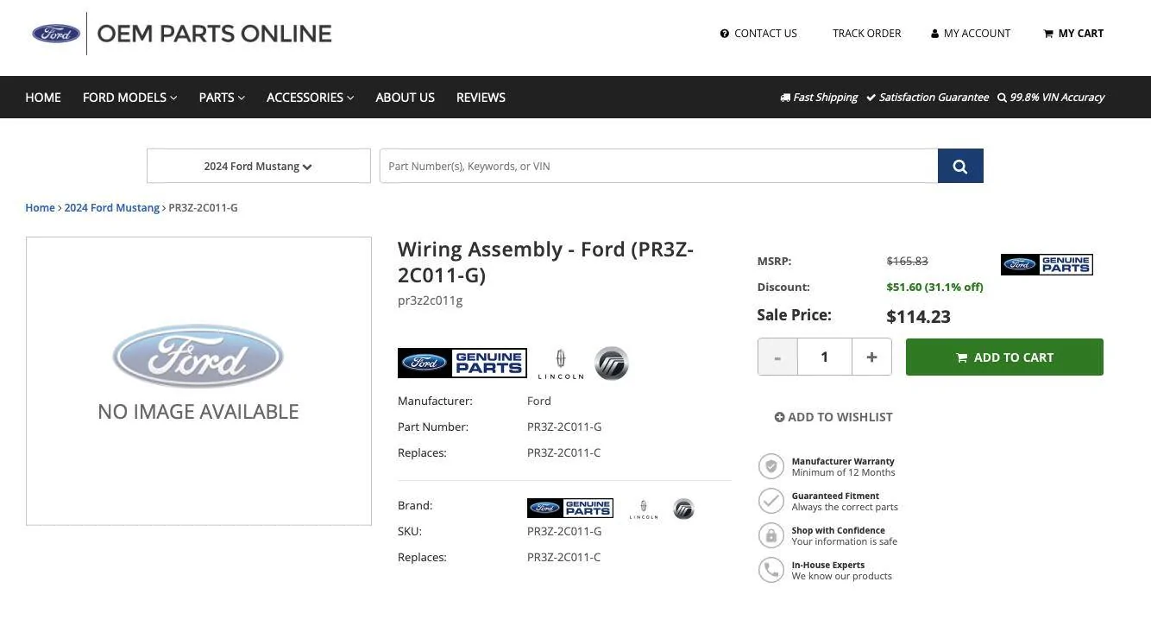Image resolution: width=1151 pixels, height=626 pixels.
Task: Click the discount amount $51.60 (31.1% off)
Action: [935, 287]
